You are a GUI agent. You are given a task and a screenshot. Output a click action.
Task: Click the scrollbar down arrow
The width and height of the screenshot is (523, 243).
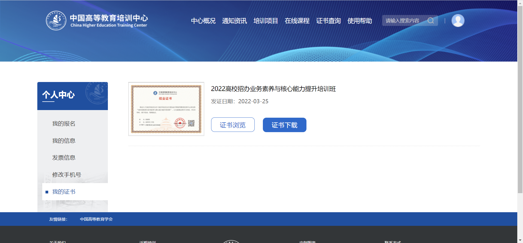pyautogui.click(x=520, y=240)
